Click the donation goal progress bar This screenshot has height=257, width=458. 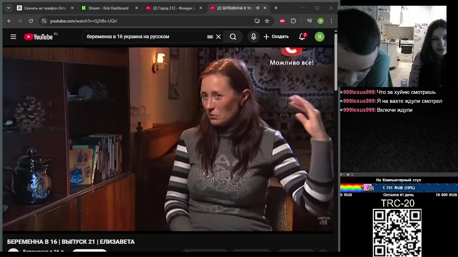click(x=399, y=188)
